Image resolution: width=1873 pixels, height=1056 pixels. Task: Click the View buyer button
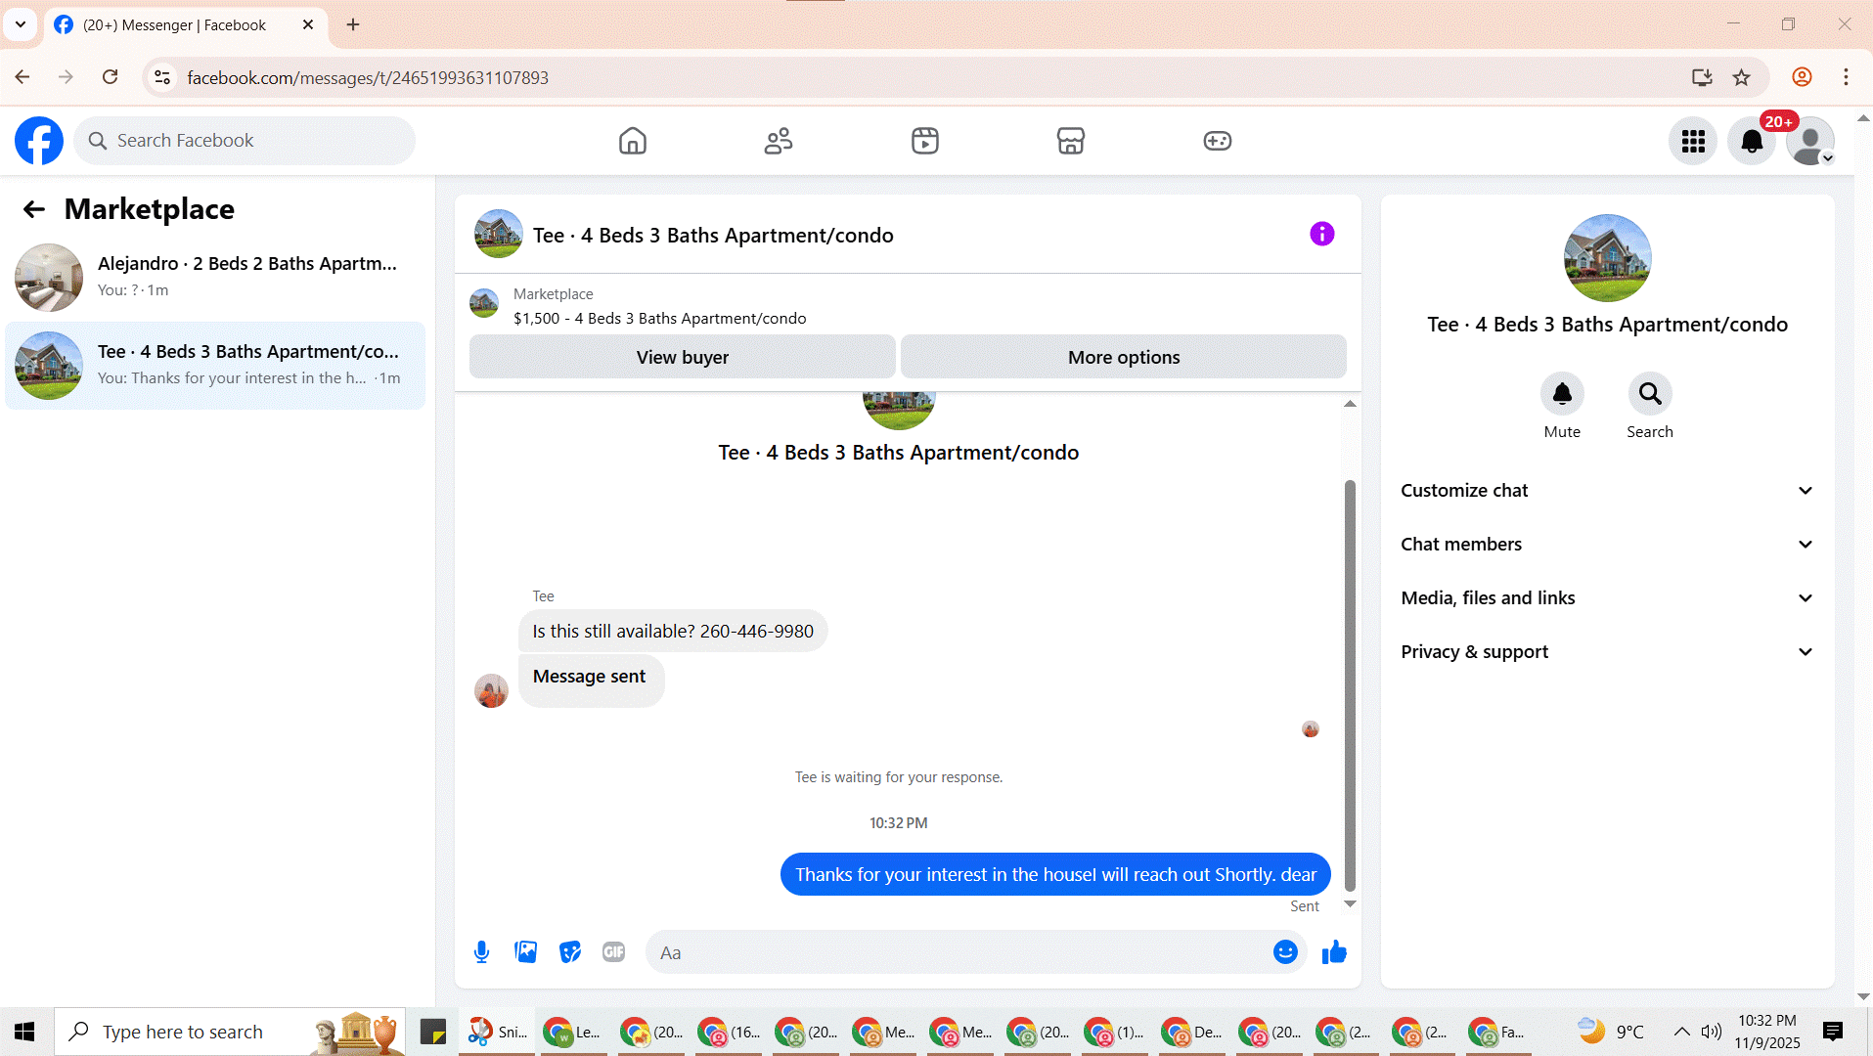tap(683, 357)
